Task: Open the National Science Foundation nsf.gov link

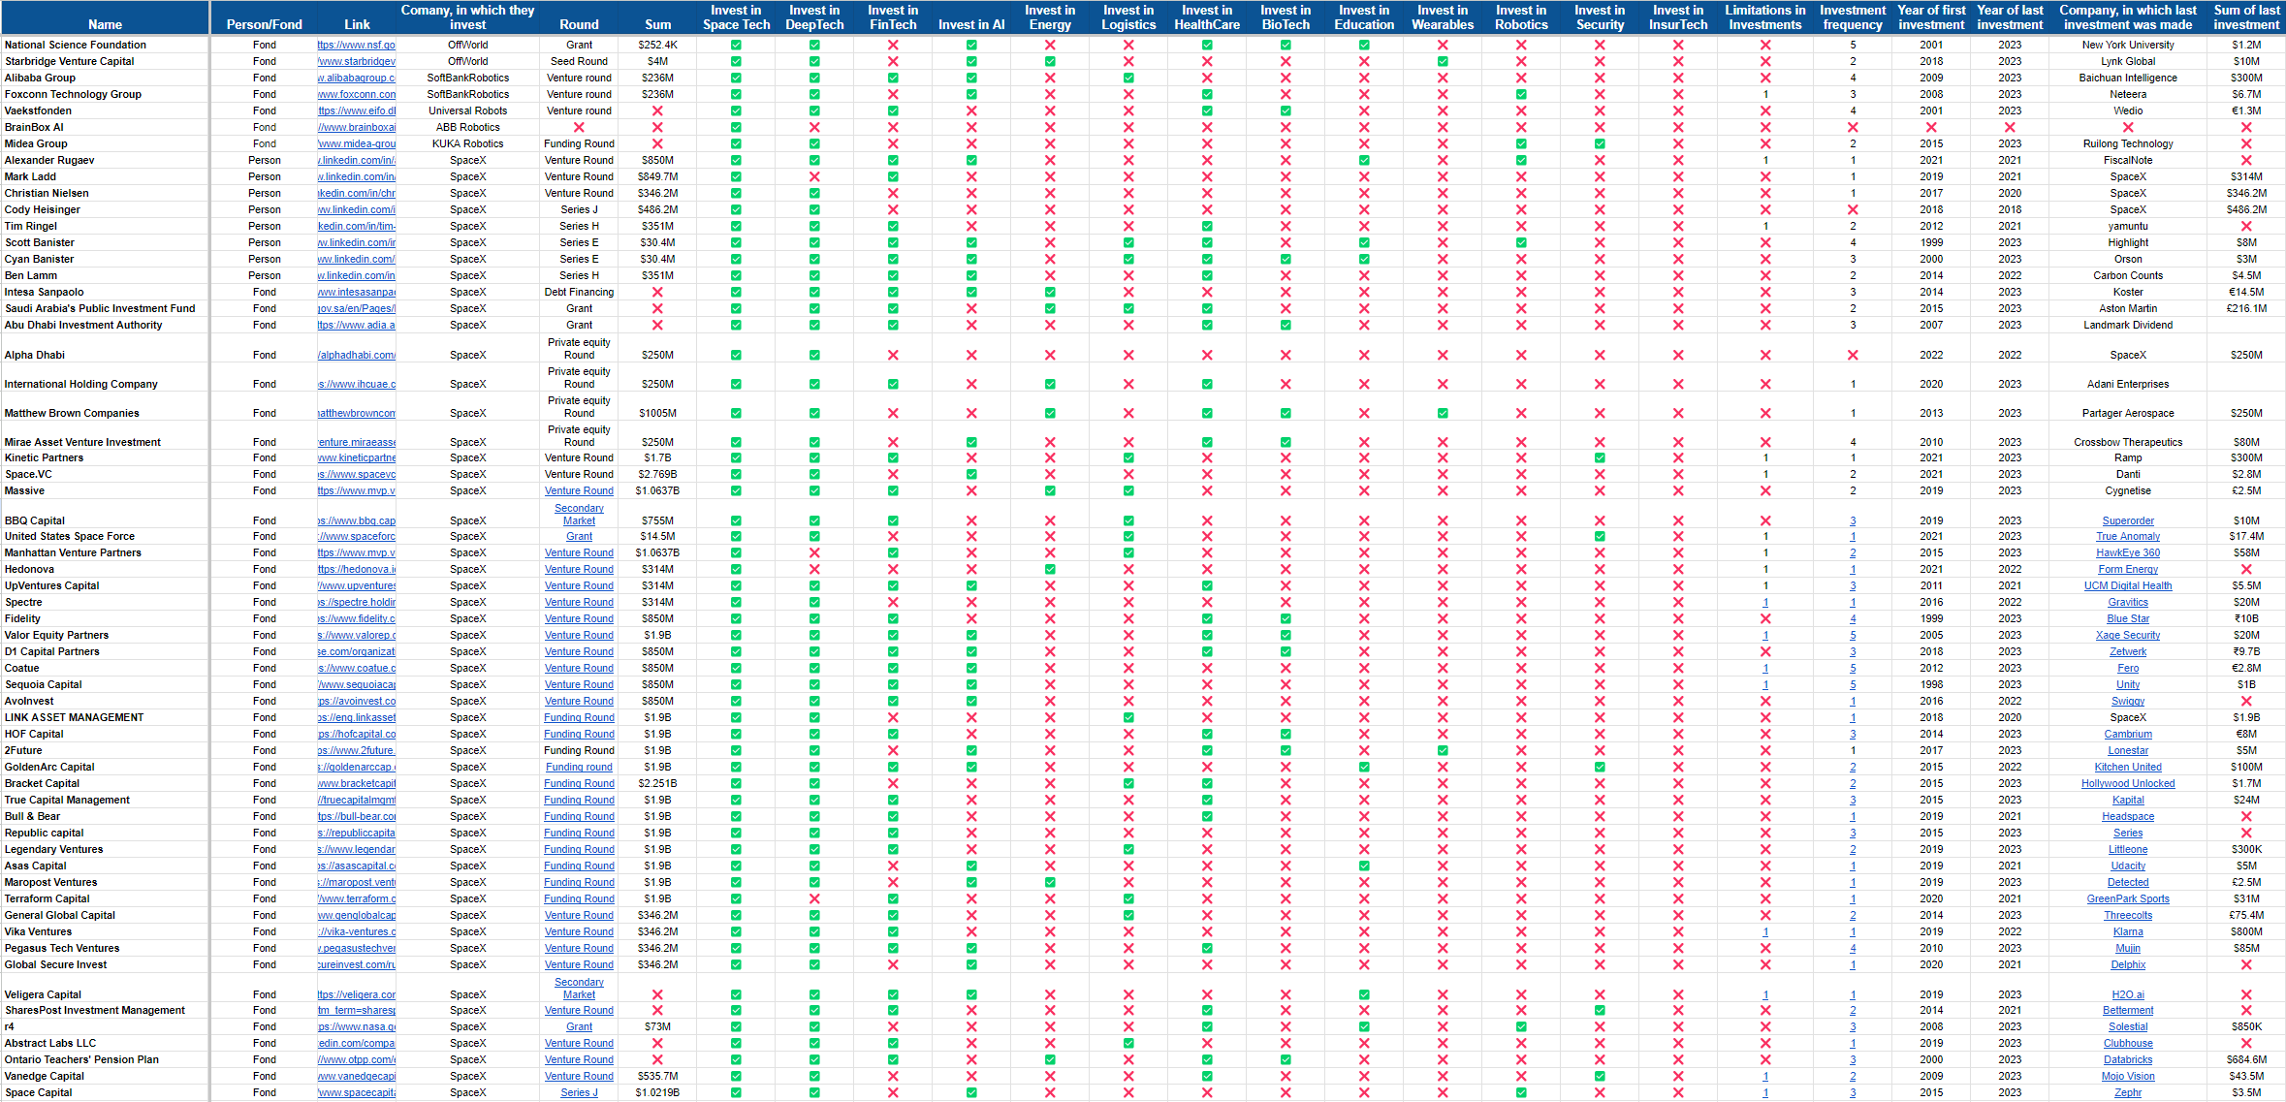Action: tap(357, 45)
